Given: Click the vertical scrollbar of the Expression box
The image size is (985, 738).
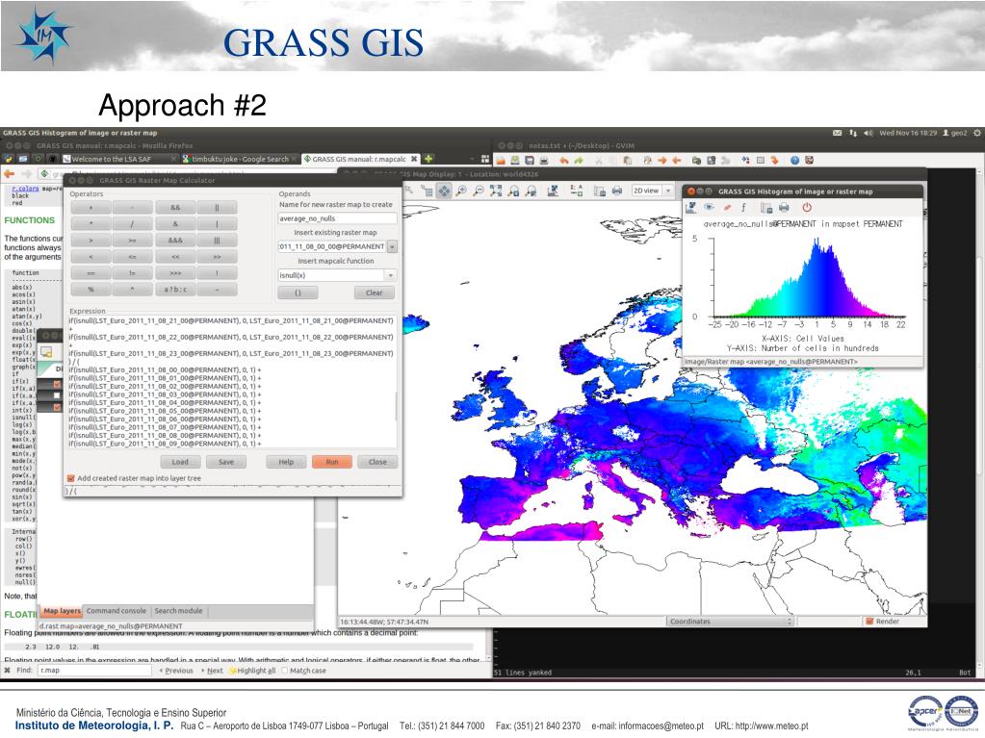Looking at the screenshot, I should [396, 407].
